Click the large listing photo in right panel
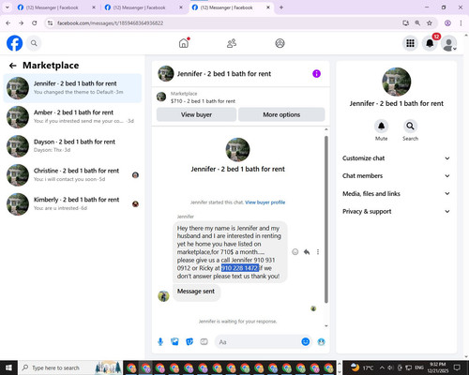Viewport: 469px width, 375px height. [x=397, y=82]
